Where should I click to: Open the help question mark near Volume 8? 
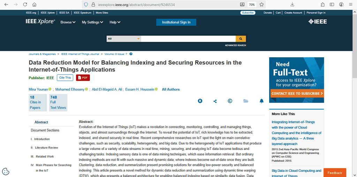pos(131,54)
